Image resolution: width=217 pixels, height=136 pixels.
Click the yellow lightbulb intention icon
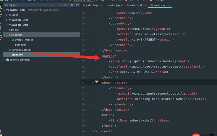(97, 82)
